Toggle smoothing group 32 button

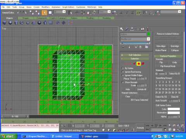(x=179, y=93)
